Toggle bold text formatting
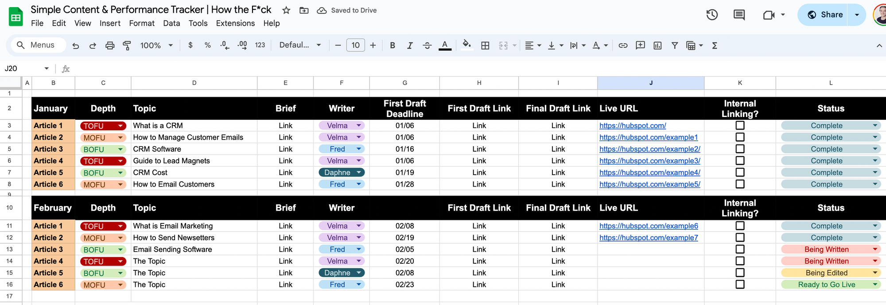This screenshot has width=886, height=305. click(392, 45)
